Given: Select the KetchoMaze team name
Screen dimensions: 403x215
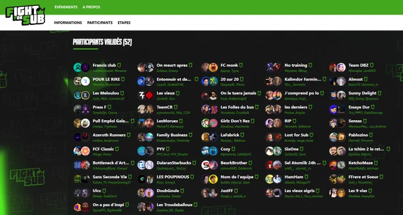Looking at the screenshot, I should point(360,163).
